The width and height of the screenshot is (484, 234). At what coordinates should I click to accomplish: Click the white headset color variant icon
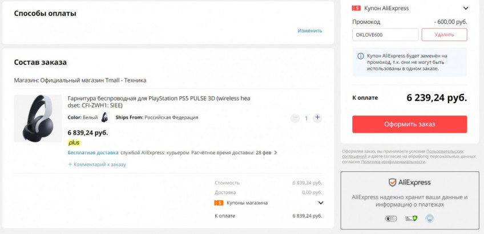coord(104,117)
